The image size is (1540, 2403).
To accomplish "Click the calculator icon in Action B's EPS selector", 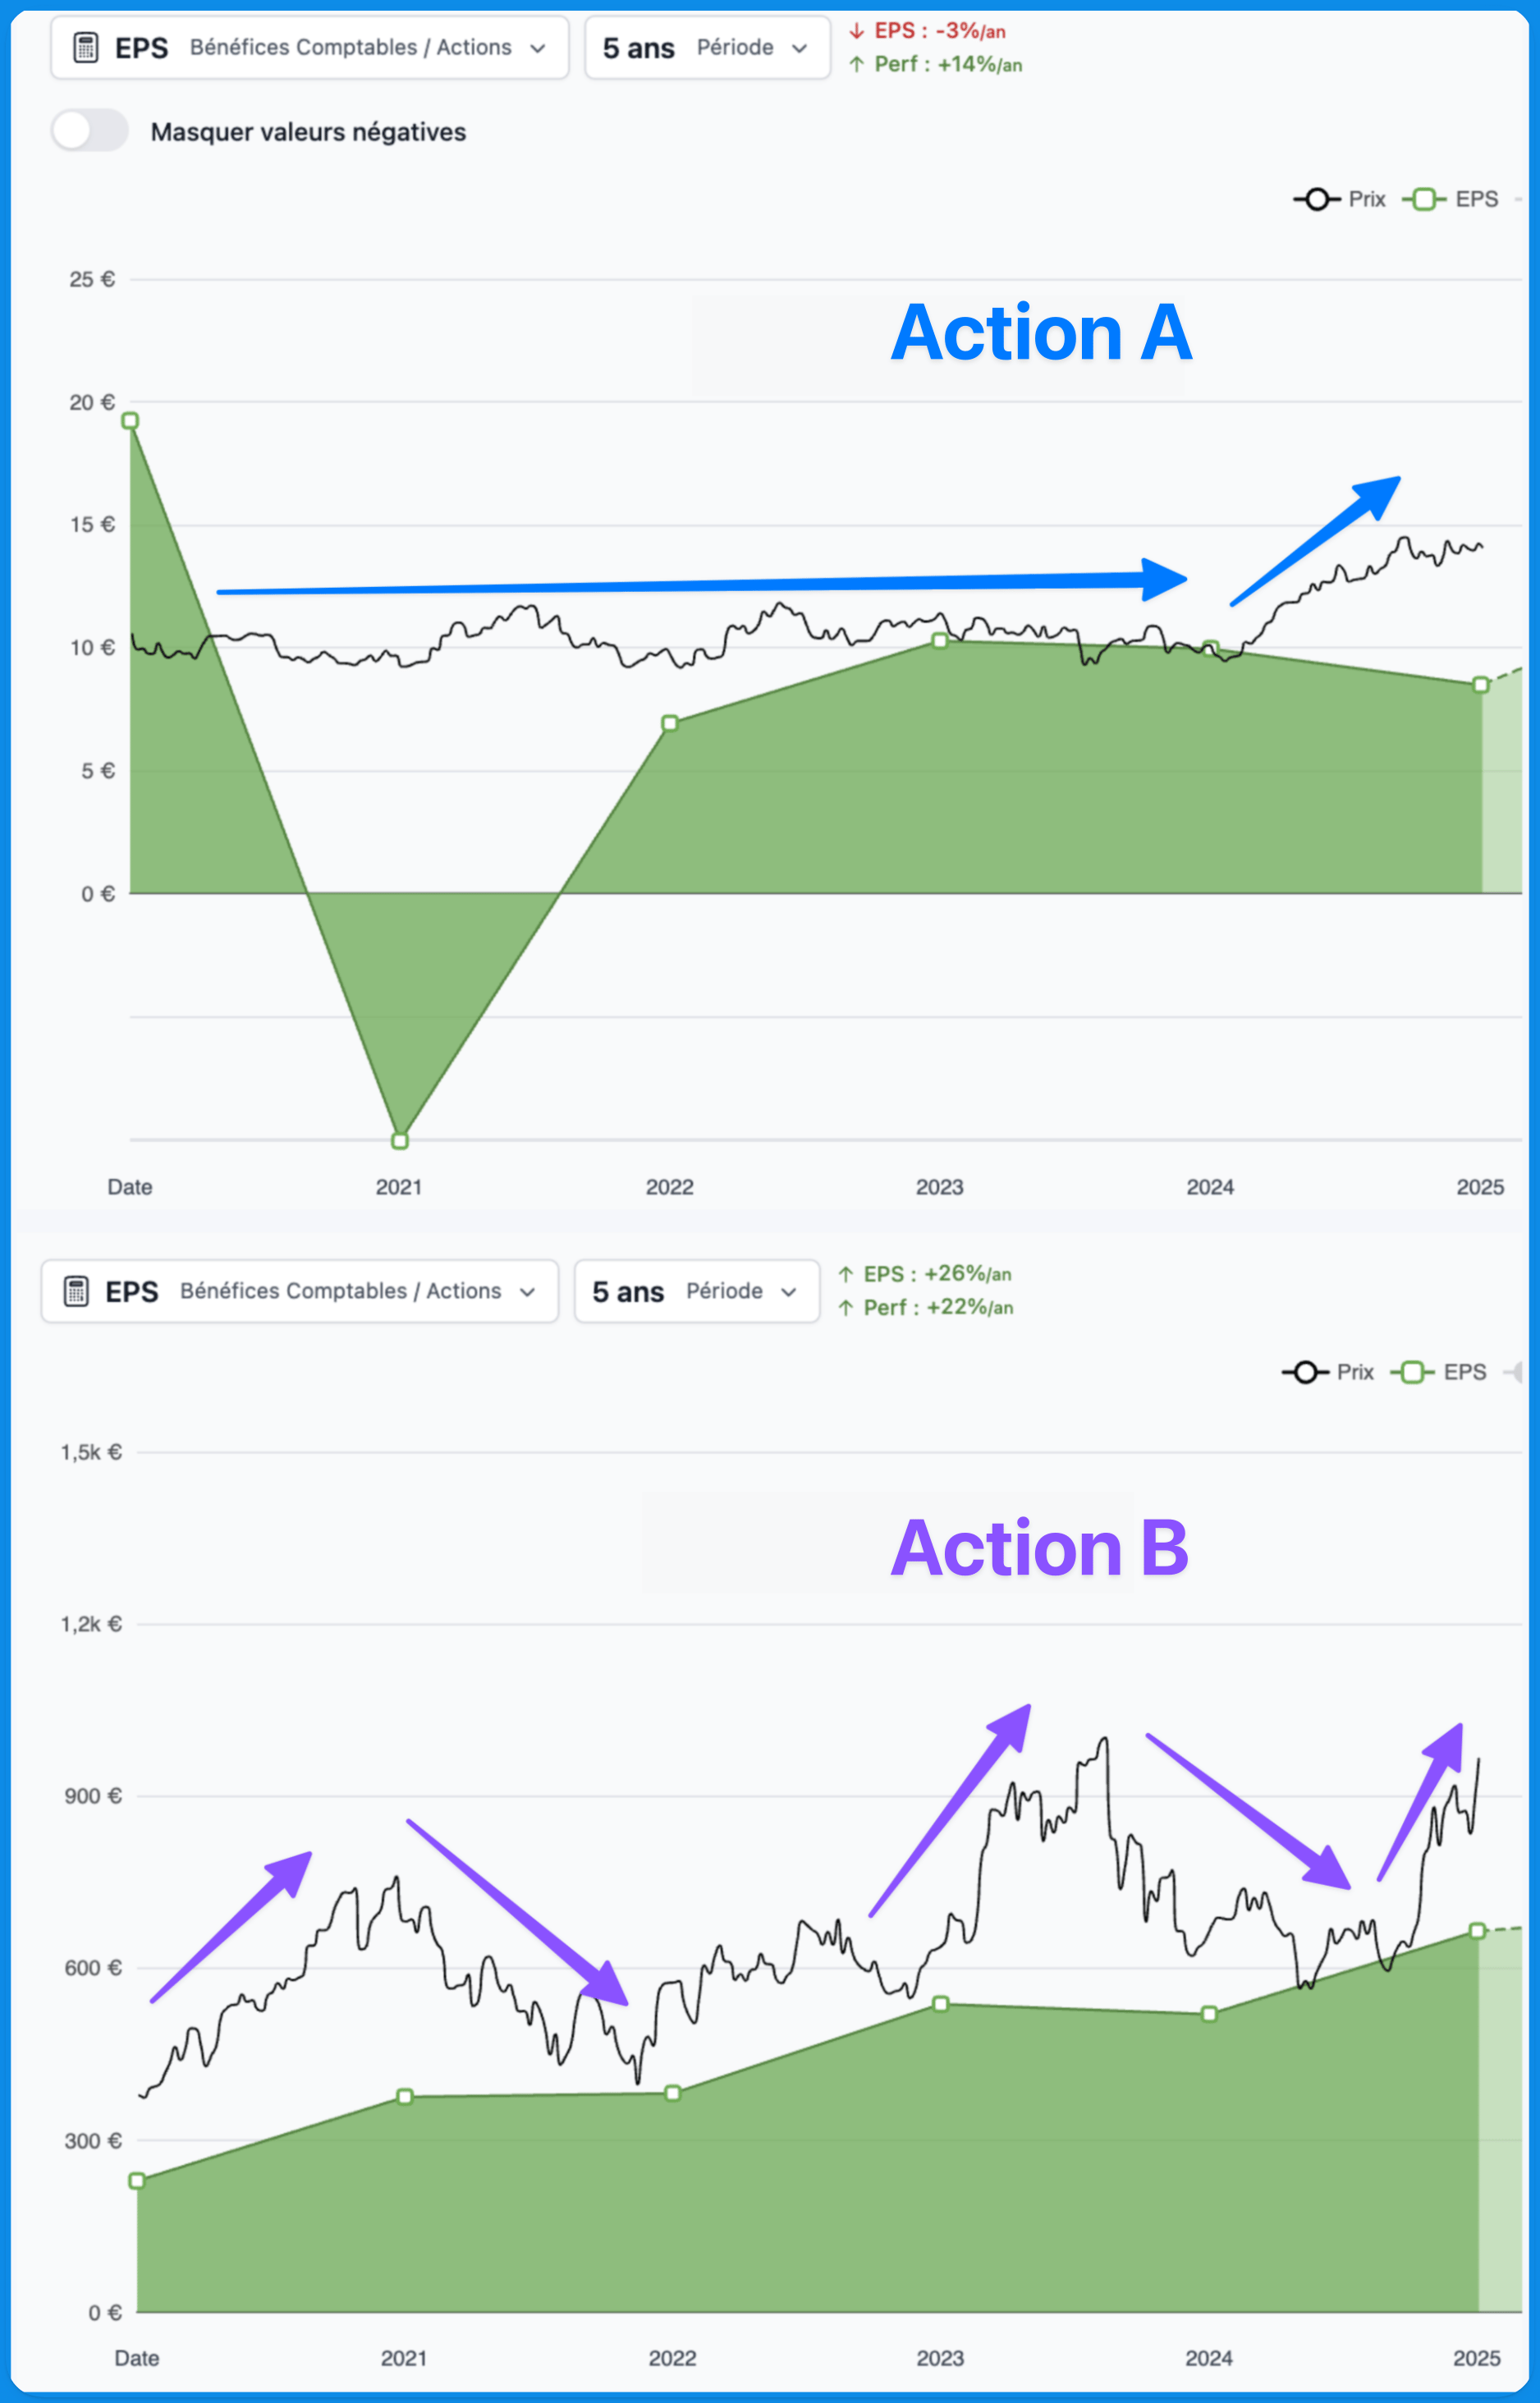I will coord(76,1291).
